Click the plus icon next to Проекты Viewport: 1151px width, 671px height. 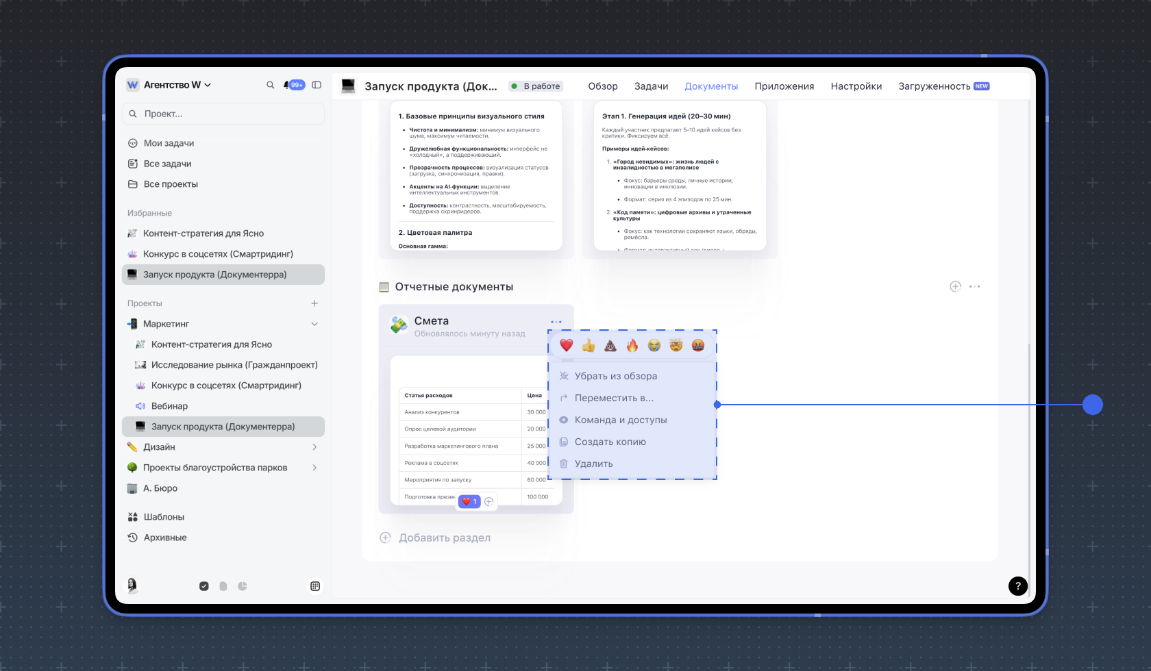pyautogui.click(x=314, y=303)
